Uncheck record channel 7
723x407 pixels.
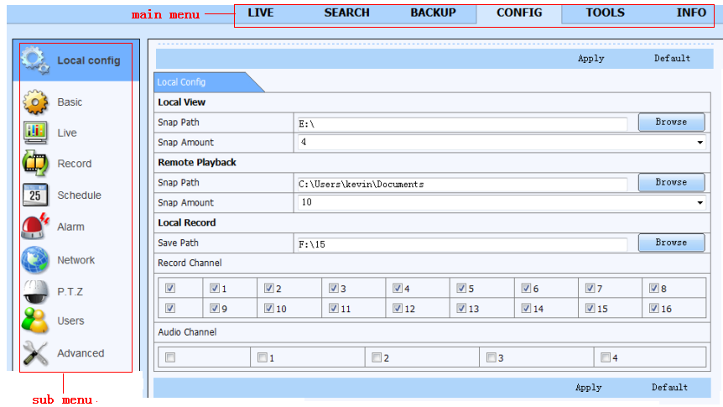click(x=590, y=288)
